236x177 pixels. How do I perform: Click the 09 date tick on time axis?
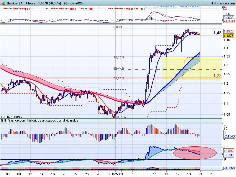[144, 174]
